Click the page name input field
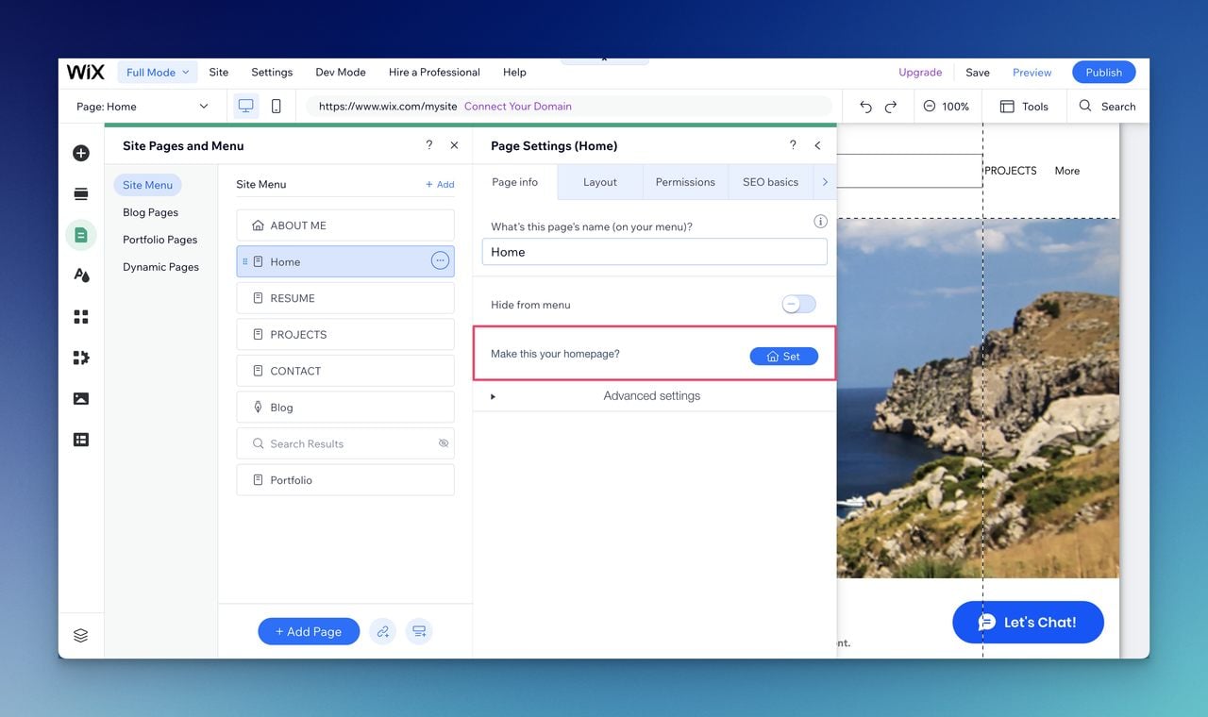This screenshot has height=717, width=1208. [654, 252]
